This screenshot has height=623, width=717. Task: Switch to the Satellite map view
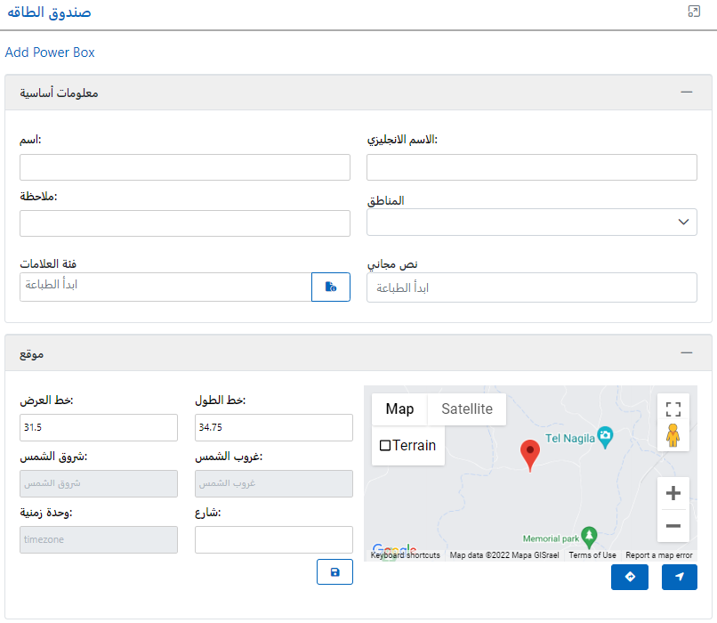pos(467,409)
